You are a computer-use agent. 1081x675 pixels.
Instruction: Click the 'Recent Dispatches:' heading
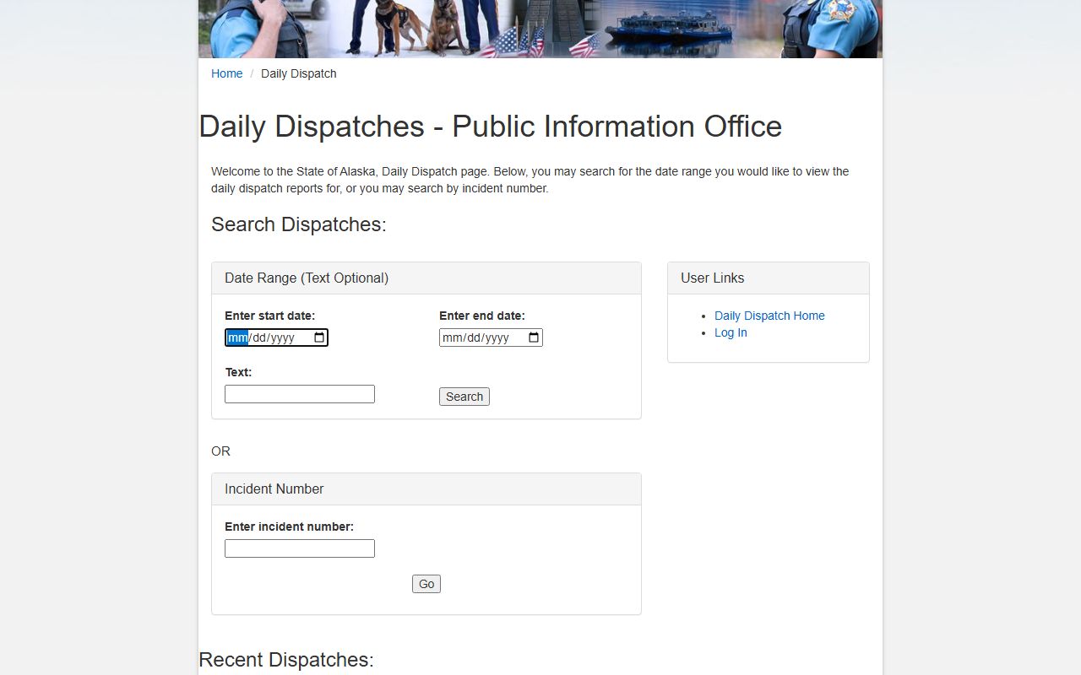pos(286,660)
